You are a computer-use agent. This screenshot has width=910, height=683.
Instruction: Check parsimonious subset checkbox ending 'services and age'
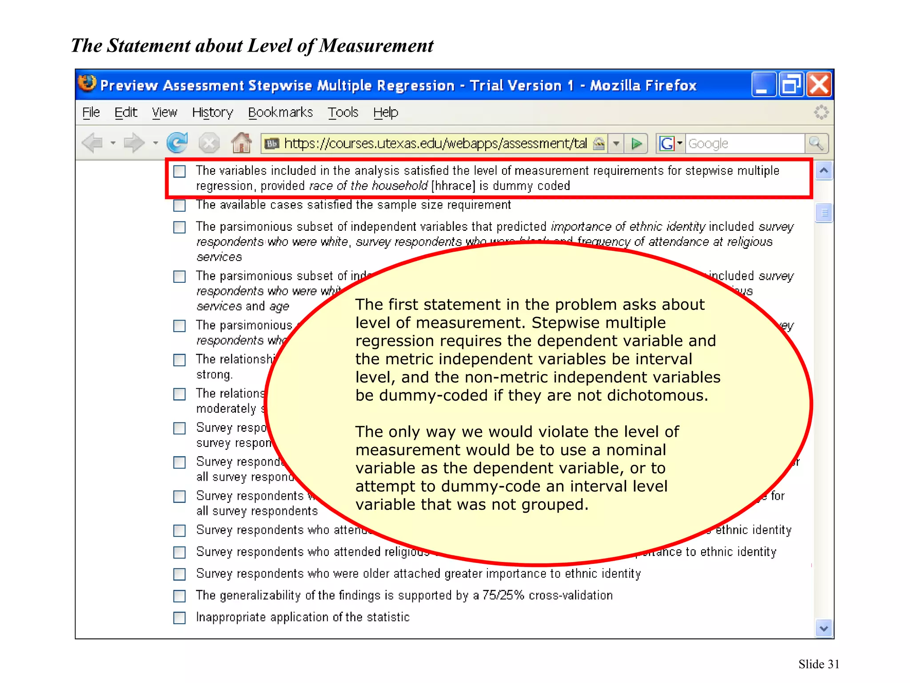click(180, 277)
